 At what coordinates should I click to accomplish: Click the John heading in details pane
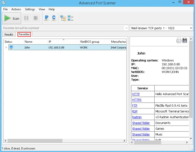tap(141, 53)
